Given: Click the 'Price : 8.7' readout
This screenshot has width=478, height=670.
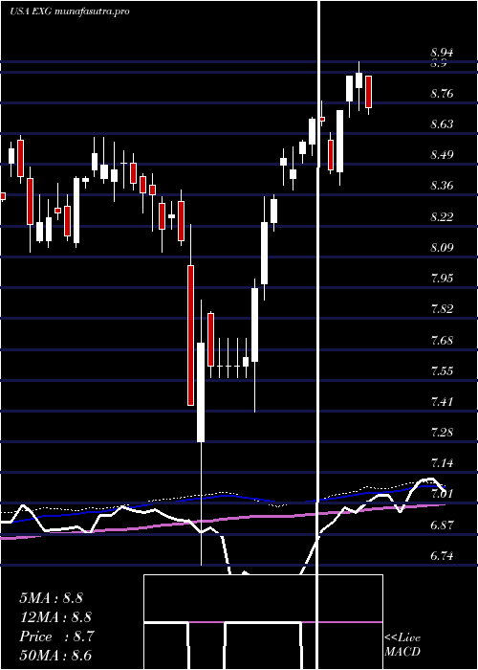Looking at the screenshot, I should click(x=55, y=636).
